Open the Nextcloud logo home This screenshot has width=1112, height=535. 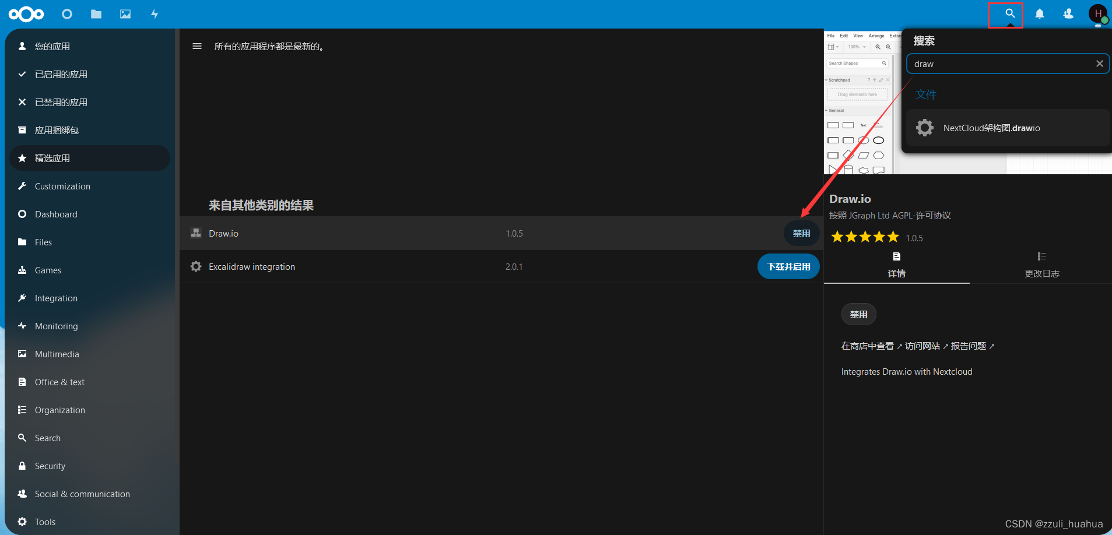pyautogui.click(x=26, y=14)
